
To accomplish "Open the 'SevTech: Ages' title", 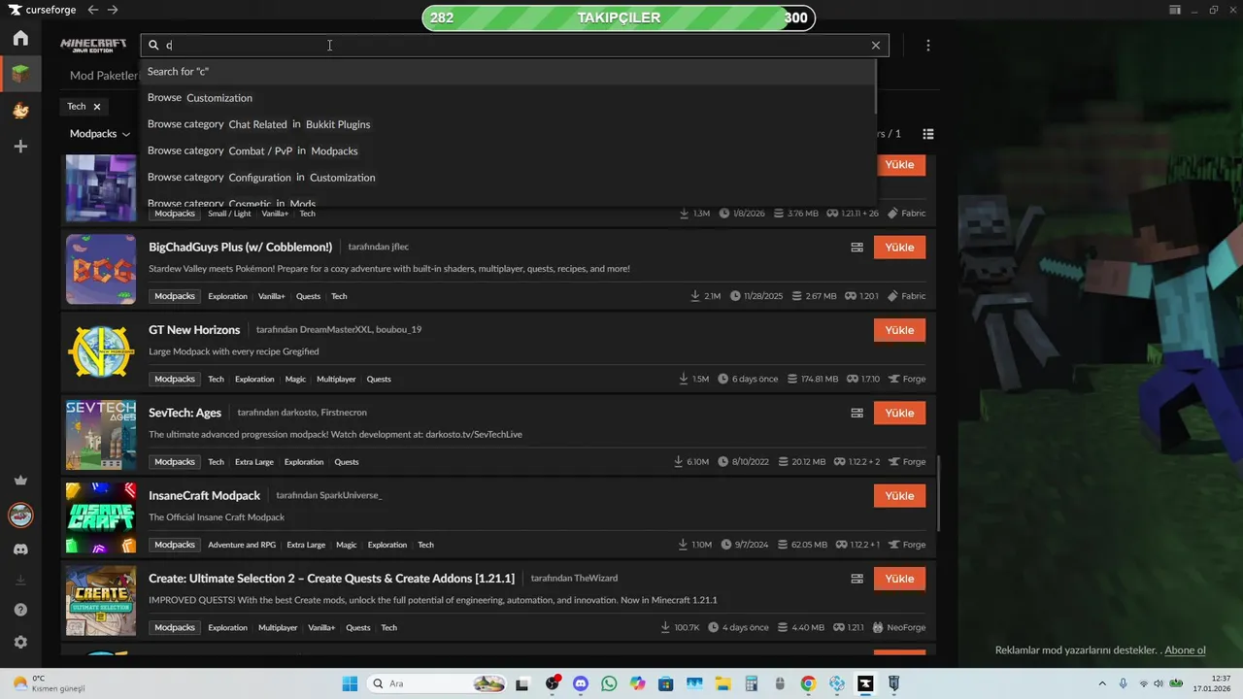I will 185,413.
